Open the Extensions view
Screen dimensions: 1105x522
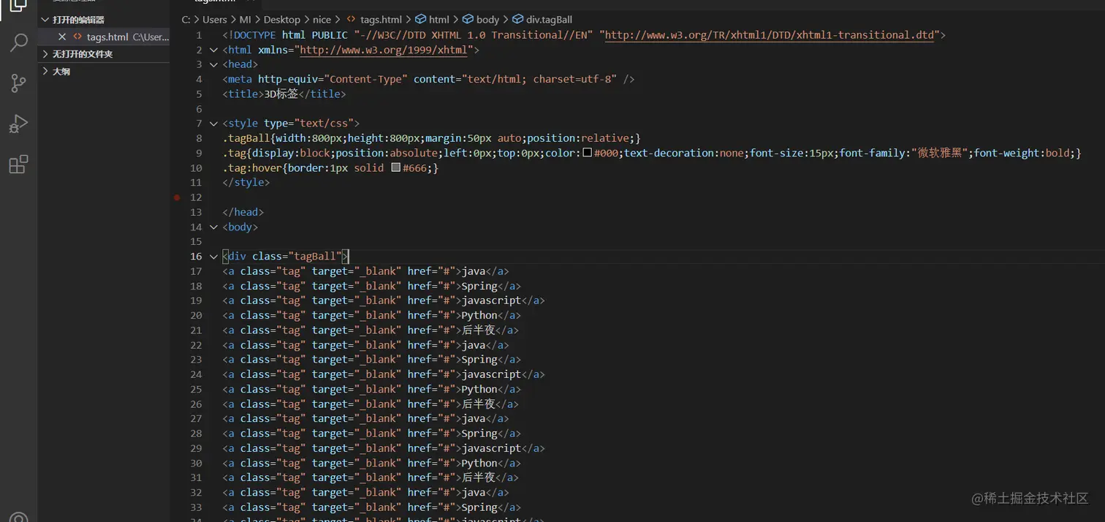tap(18, 164)
